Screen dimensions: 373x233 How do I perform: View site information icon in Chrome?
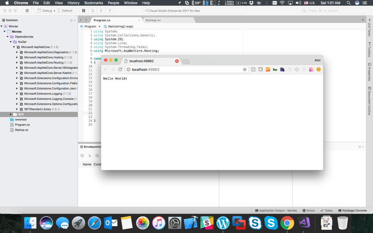[x=128, y=70]
